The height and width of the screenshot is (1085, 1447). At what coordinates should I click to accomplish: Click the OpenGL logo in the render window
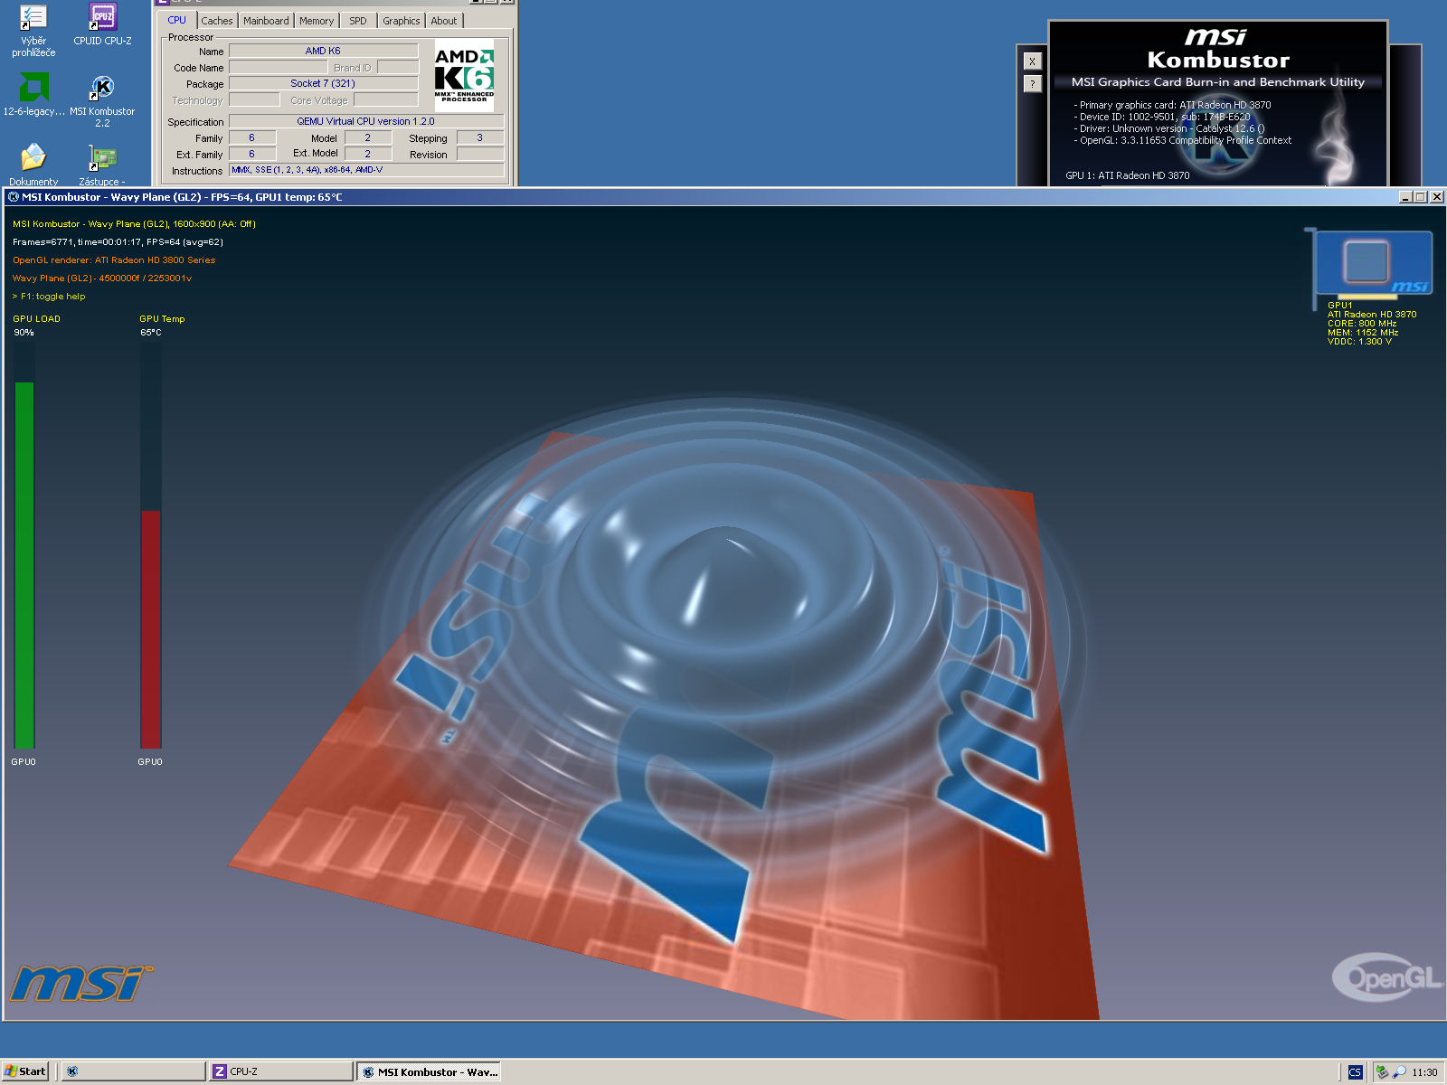1386,977
